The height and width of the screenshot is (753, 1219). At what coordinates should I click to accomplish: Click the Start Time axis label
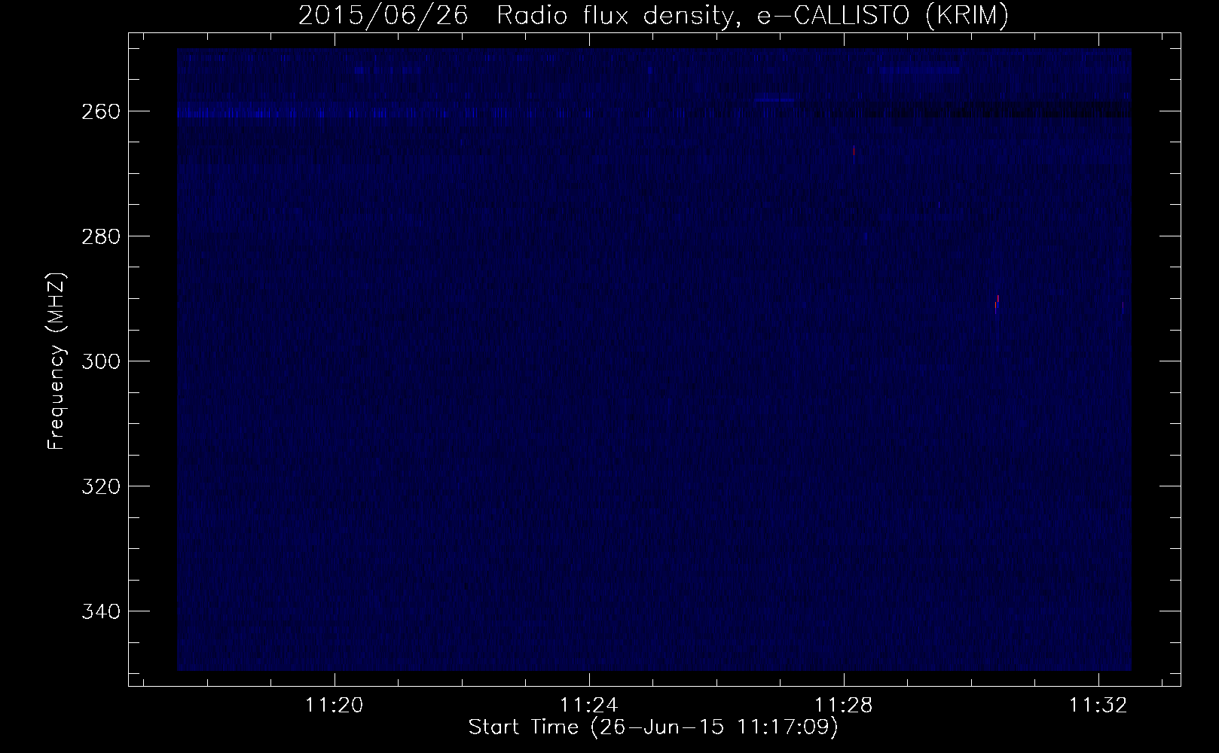click(x=653, y=727)
